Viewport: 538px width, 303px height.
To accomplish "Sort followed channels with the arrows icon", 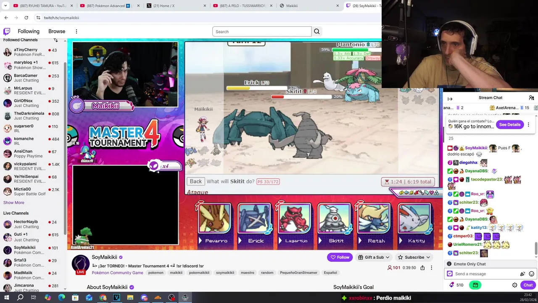I will pos(55,40).
